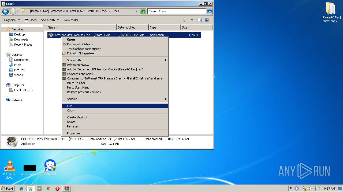Image resolution: width=343 pixels, height=192 pixels.
Task: Choose Pin to Taskbar
Action: click(115, 83)
